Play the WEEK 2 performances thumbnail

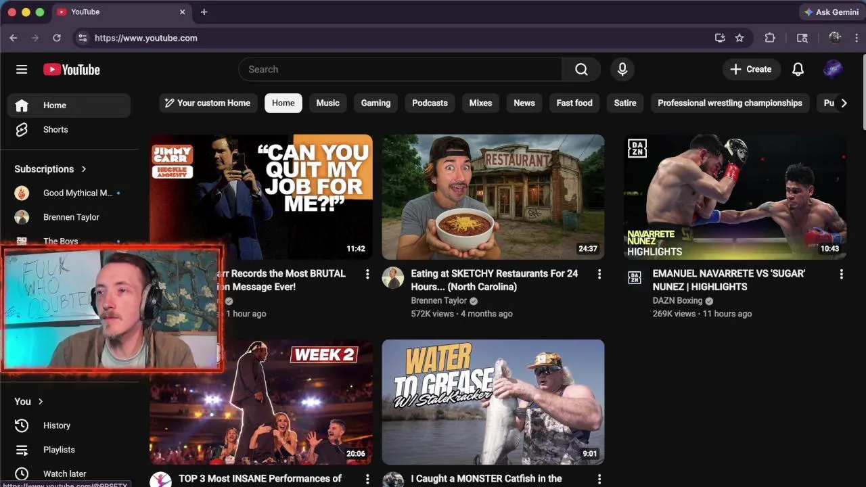261,402
